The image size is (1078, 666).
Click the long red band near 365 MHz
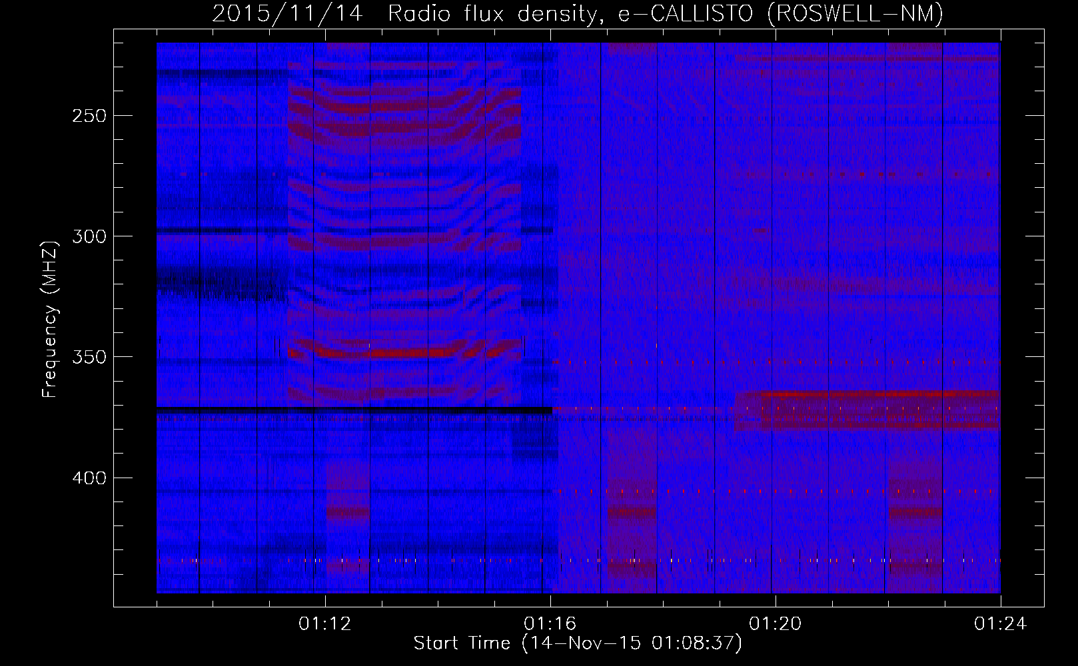pyautogui.click(x=879, y=394)
